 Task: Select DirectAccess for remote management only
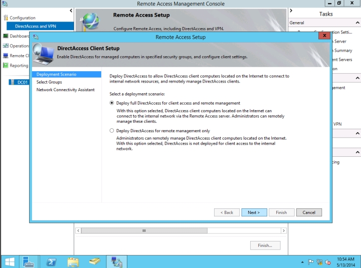112,130
